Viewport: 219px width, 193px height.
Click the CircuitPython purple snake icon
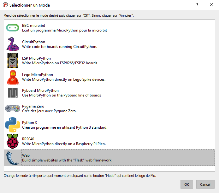click(13, 44)
